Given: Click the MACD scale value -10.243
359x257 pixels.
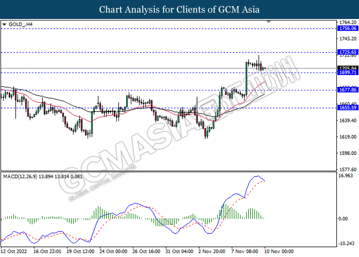Looking at the screenshot, I should (x=346, y=244).
